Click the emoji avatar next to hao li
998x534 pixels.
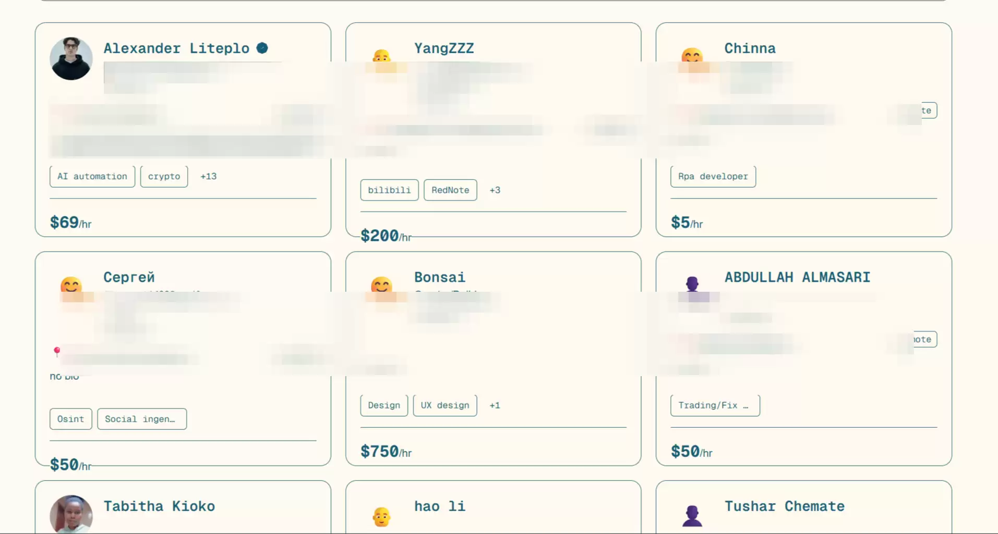pyautogui.click(x=381, y=516)
